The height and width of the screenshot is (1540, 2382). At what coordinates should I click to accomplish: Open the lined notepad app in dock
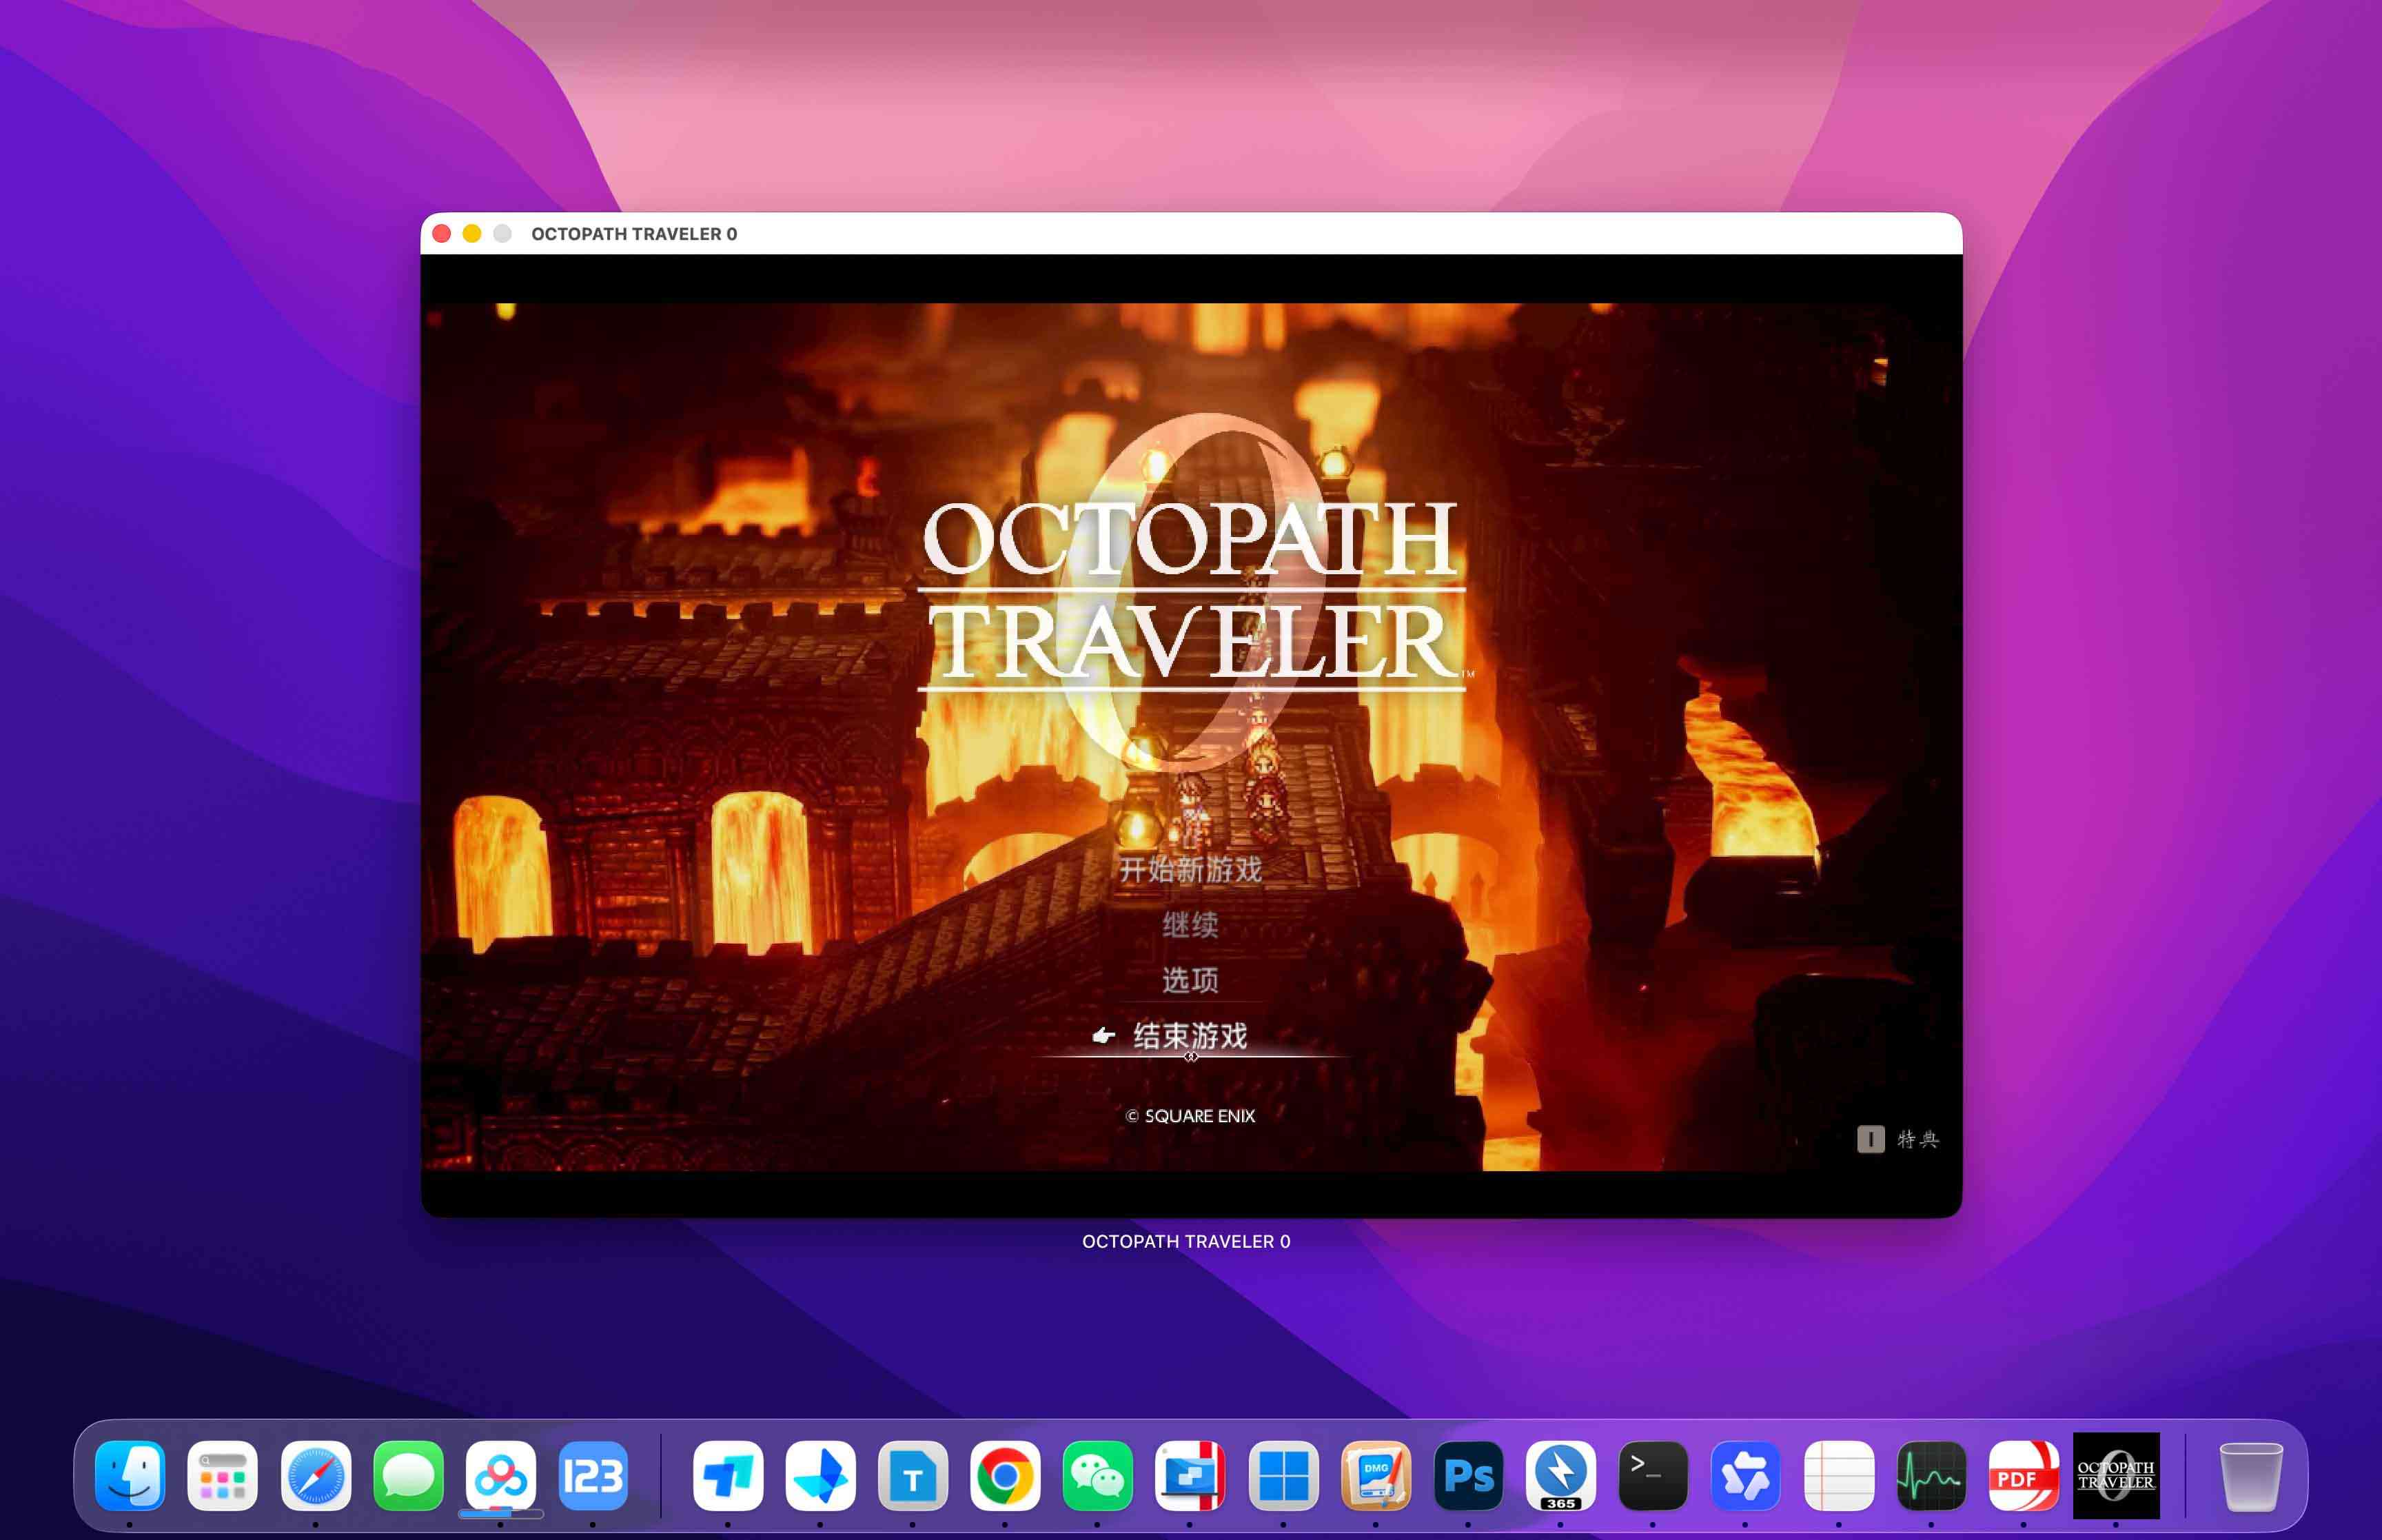1838,1476
